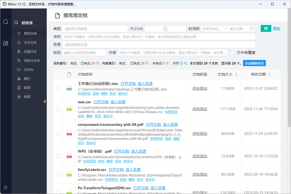Open 文件夹 in the sidebar
The height and width of the screenshot is (194, 291).
point(29,70)
